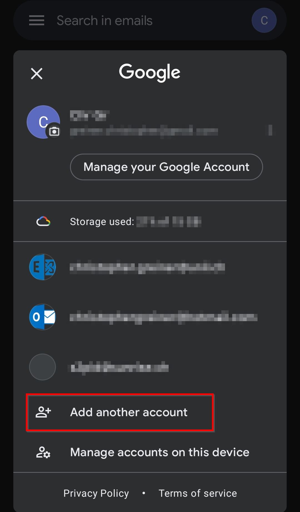Open Manage accounts on this device
Viewport: 300px width, 512px height.
pyautogui.click(x=159, y=452)
